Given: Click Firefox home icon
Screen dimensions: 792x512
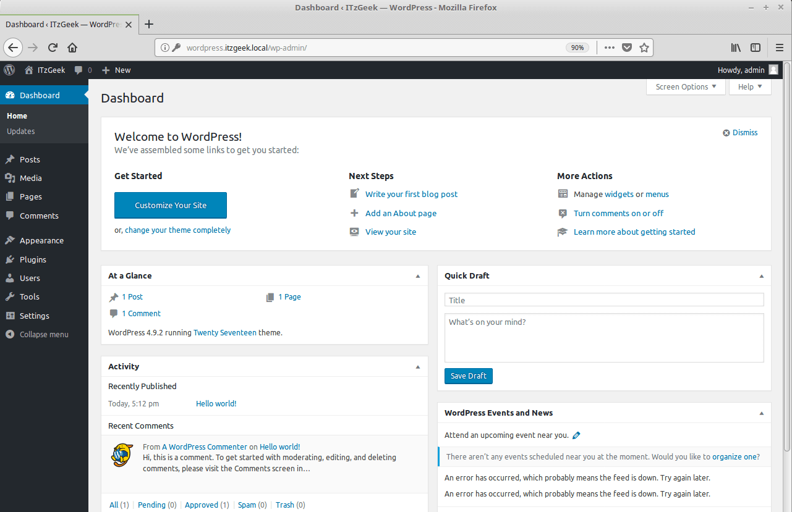Looking at the screenshot, I should click(x=72, y=48).
